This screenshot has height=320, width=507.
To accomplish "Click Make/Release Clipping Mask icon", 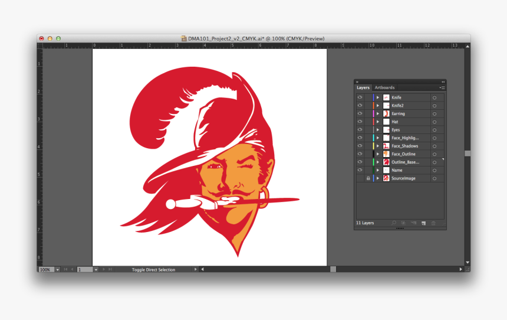I will tap(403, 223).
